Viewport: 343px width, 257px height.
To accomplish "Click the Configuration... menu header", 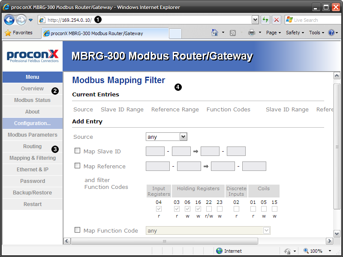I will tap(33, 123).
